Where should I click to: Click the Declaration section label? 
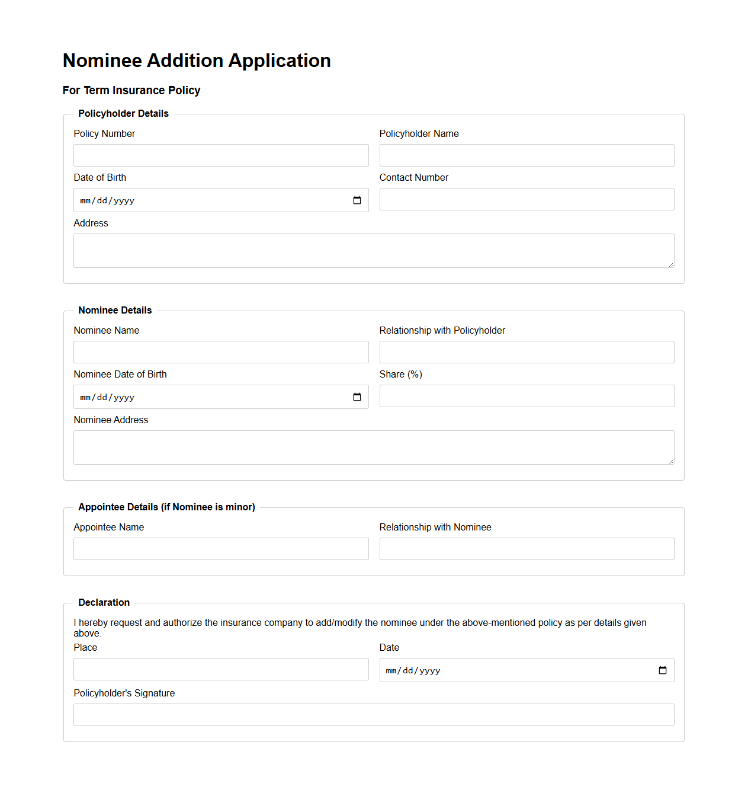(x=104, y=602)
